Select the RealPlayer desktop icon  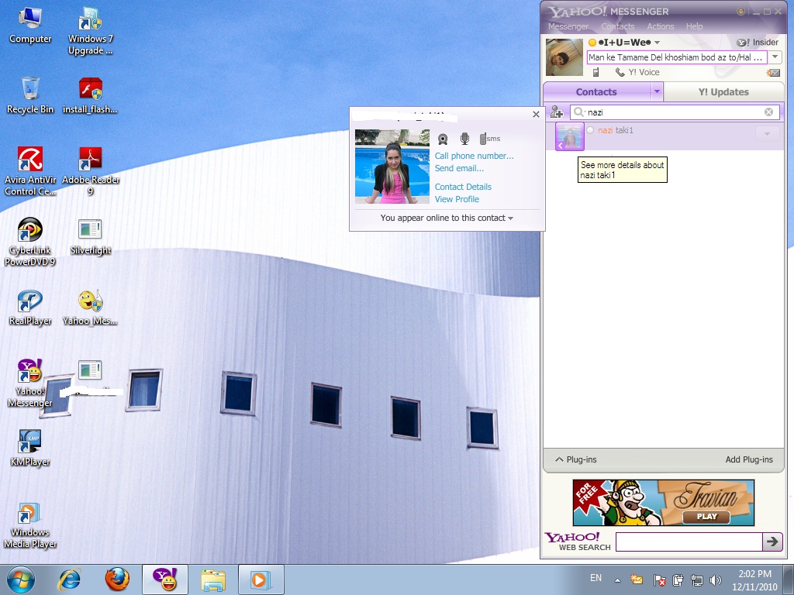[x=30, y=308]
